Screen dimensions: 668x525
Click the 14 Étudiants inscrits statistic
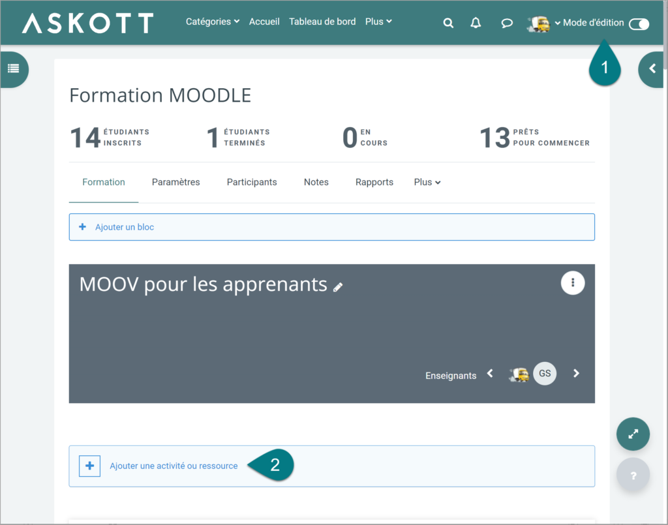110,138
